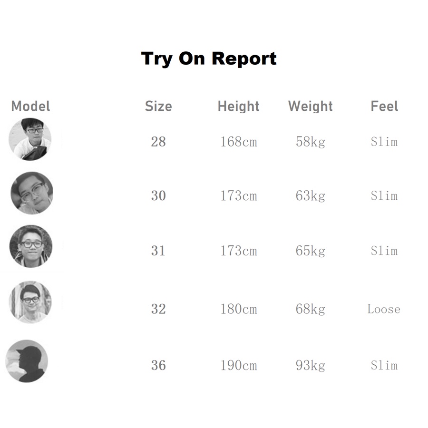Select the Size column header

pos(158,106)
